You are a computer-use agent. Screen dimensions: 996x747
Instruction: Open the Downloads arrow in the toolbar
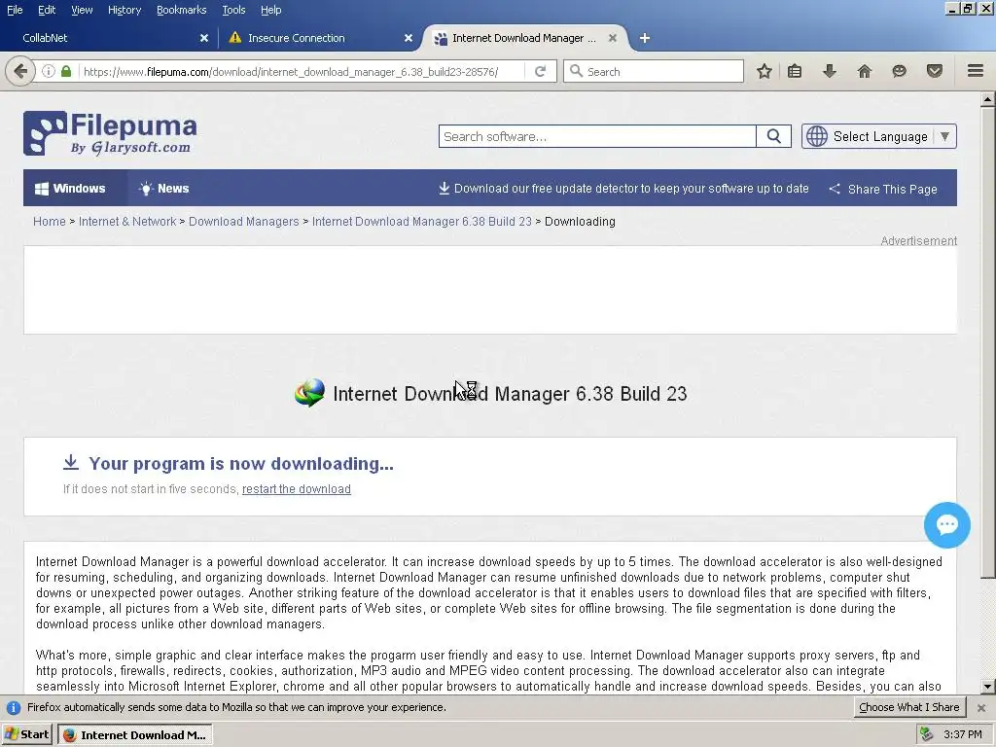click(829, 71)
